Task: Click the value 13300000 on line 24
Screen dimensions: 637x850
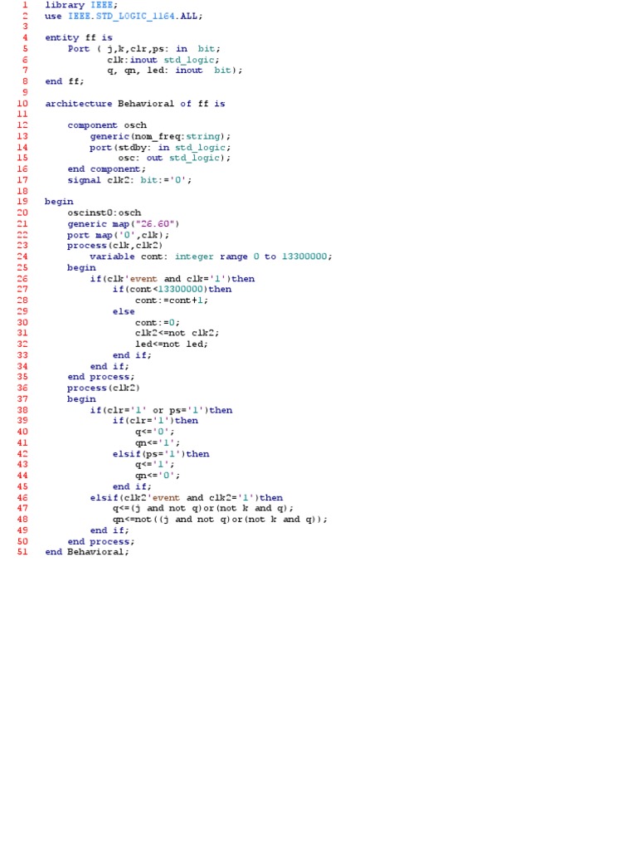Action: pos(304,256)
